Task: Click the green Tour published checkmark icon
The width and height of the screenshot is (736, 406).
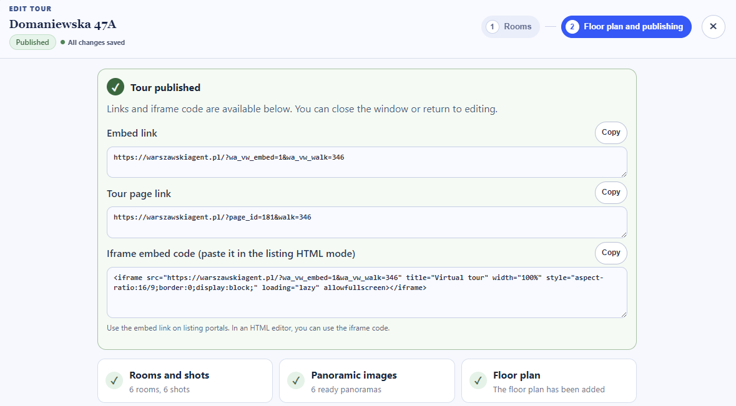Action: point(115,87)
